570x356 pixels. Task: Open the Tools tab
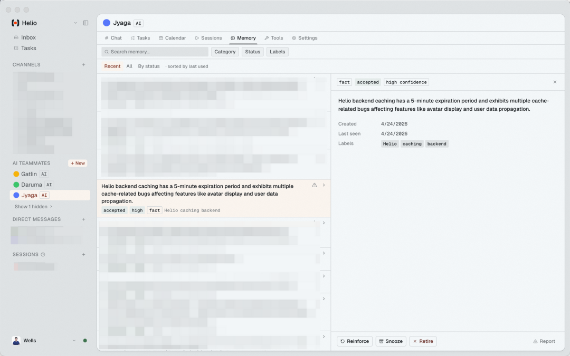click(274, 38)
